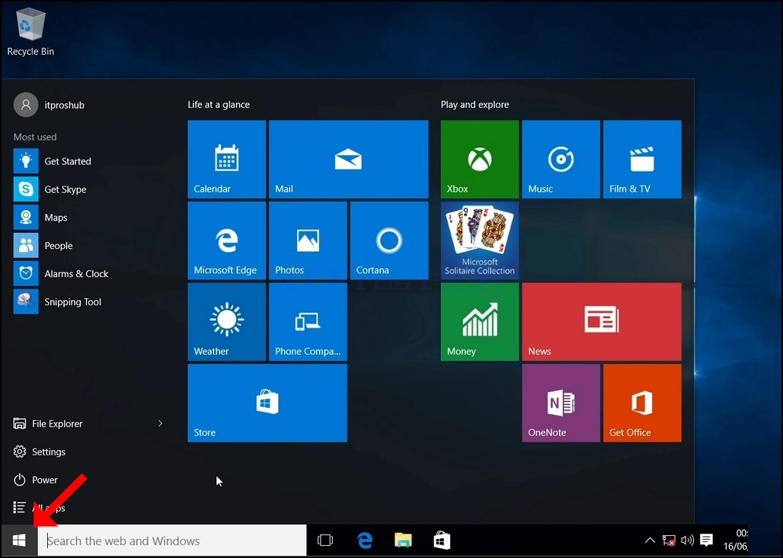Launch Maps from Most used list

(88, 217)
